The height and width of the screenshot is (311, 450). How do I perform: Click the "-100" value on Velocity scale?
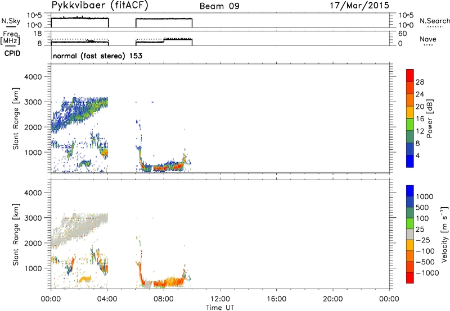[425, 251]
